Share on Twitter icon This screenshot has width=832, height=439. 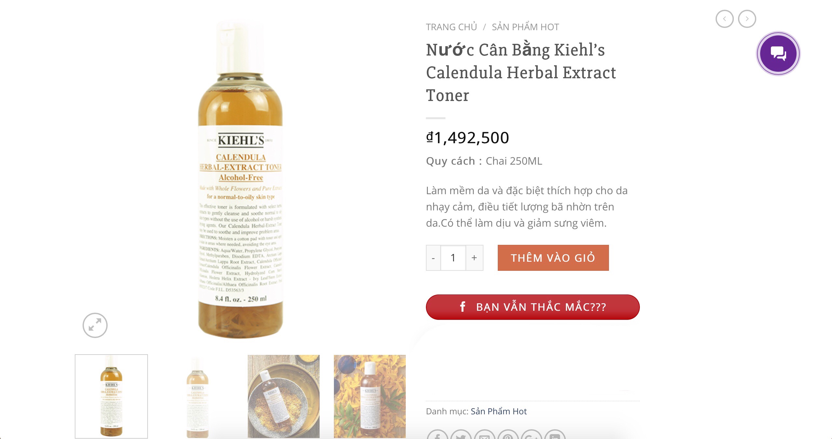pyautogui.click(x=461, y=434)
